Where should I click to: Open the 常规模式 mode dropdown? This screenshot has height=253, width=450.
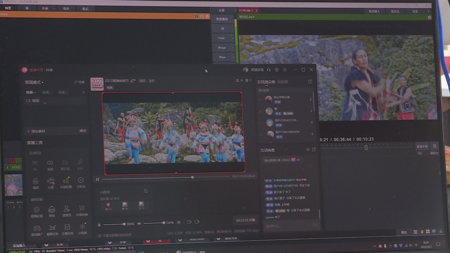[34, 83]
